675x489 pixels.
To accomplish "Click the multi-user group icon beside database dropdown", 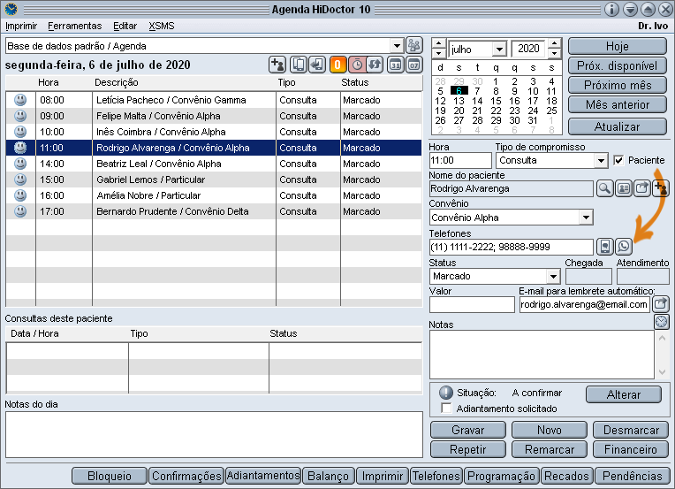I will (x=414, y=46).
